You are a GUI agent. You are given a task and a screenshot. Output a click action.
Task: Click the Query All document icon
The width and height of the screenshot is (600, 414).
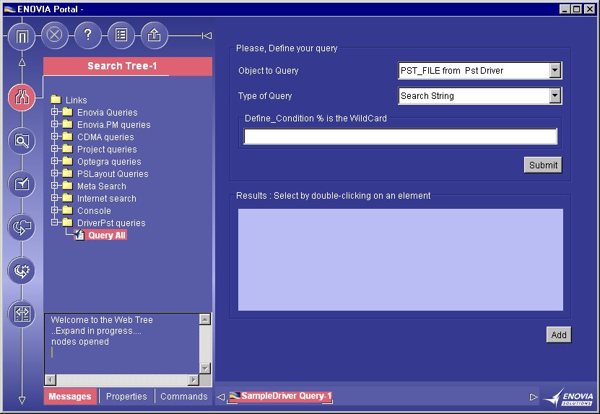[x=79, y=235]
